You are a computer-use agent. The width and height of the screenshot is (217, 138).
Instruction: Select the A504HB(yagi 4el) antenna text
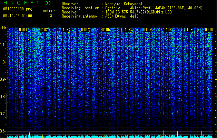(x=122, y=16)
